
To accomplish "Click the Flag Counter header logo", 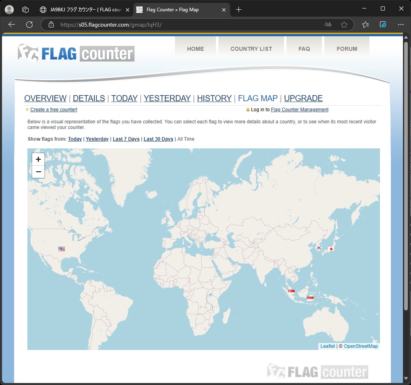I will (x=76, y=53).
